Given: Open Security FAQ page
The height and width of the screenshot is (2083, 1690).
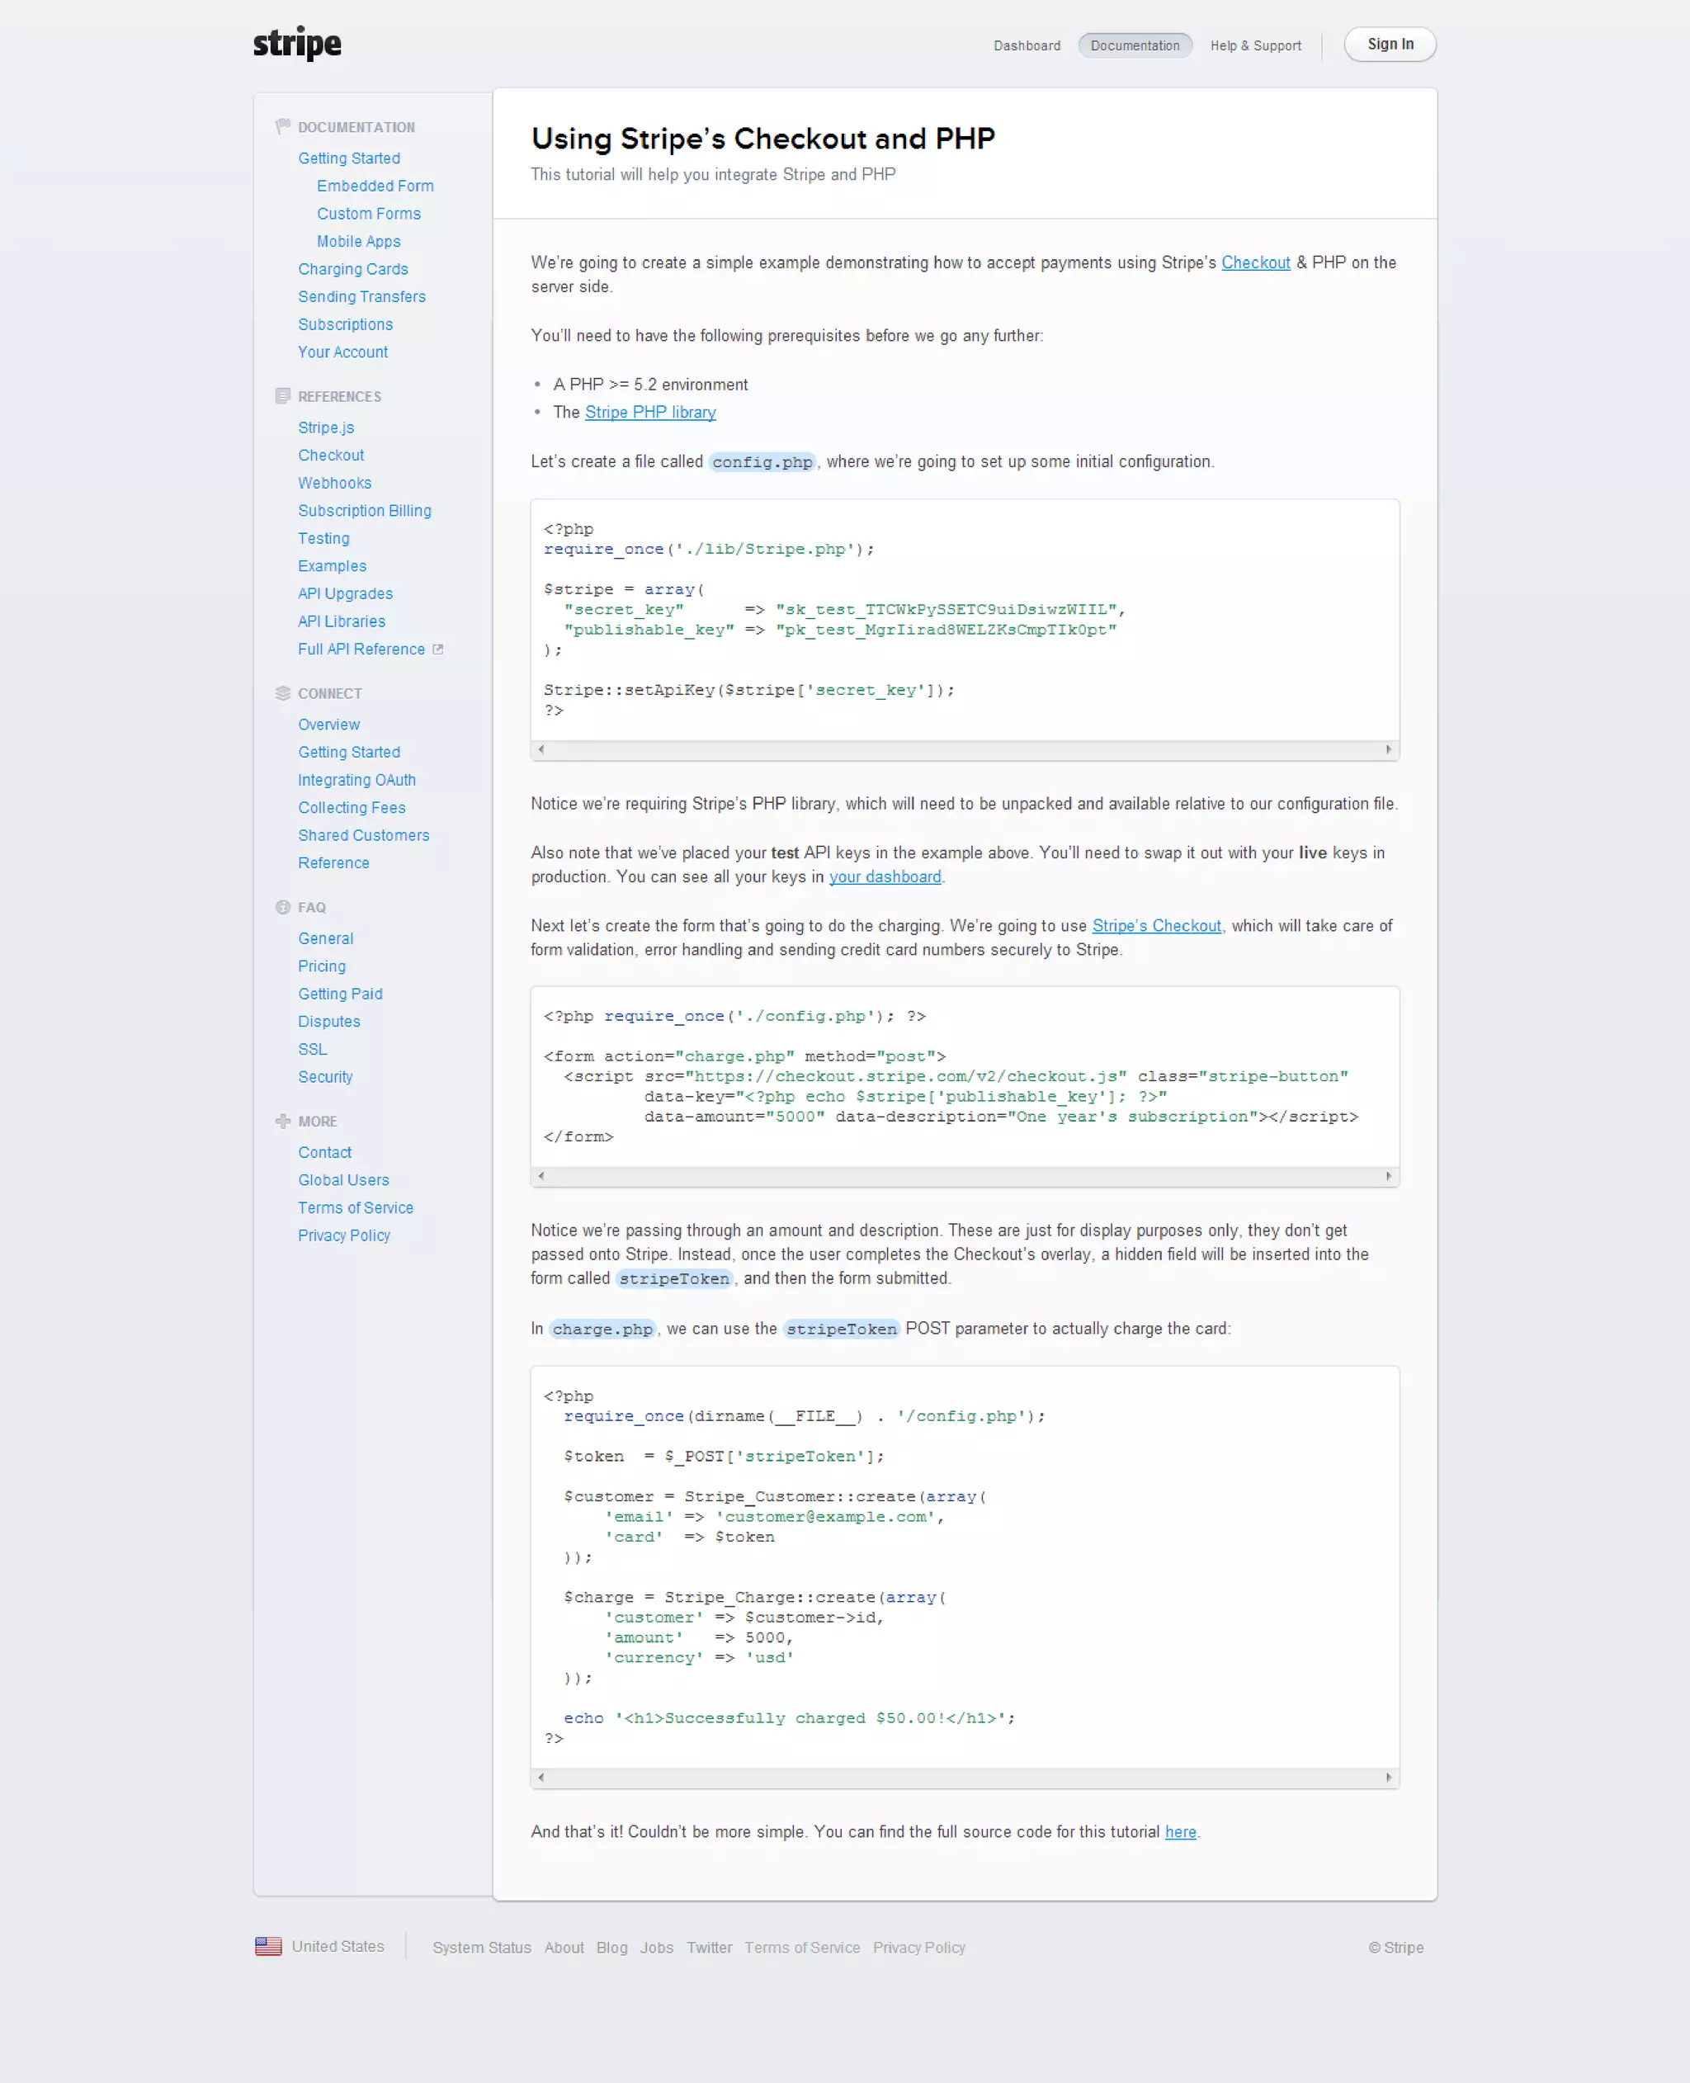Looking at the screenshot, I should (x=325, y=1078).
